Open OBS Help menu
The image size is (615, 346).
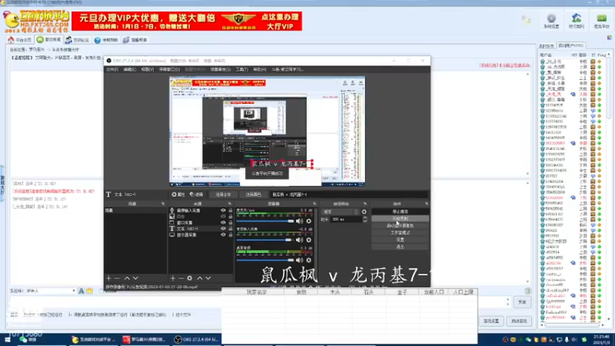click(x=259, y=69)
